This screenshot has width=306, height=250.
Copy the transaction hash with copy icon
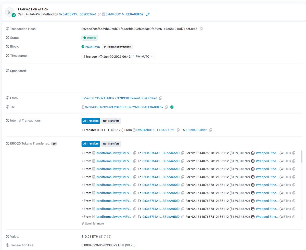(x=201, y=29)
